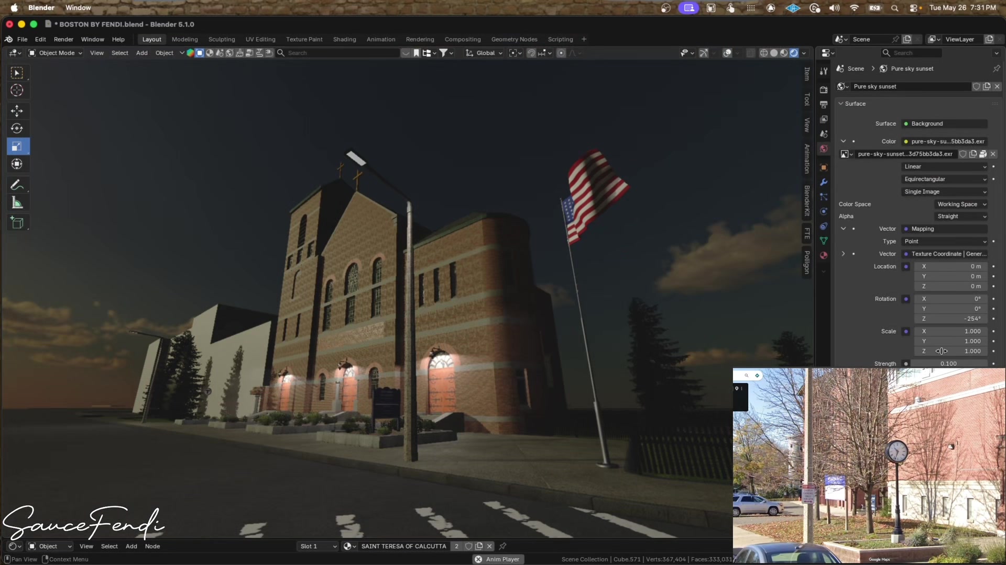This screenshot has height=565, width=1006.
Task: Toggle proportional editing
Action: click(561, 53)
